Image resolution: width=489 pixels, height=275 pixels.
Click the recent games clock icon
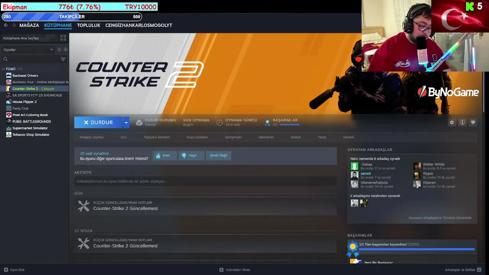pyautogui.click(x=59, y=50)
